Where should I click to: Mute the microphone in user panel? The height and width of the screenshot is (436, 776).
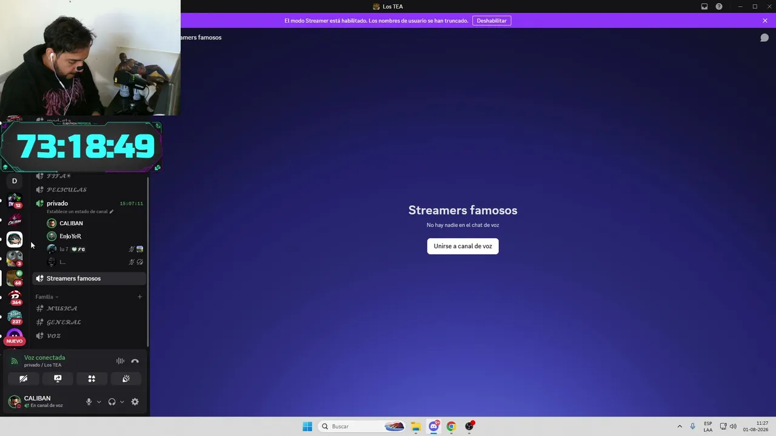pyautogui.click(x=89, y=401)
